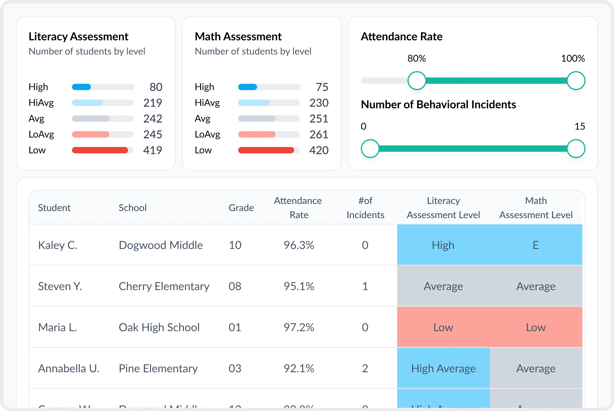This screenshot has width=614, height=411.
Task: Click the Math LoAvg level bar
Action: tap(269, 134)
